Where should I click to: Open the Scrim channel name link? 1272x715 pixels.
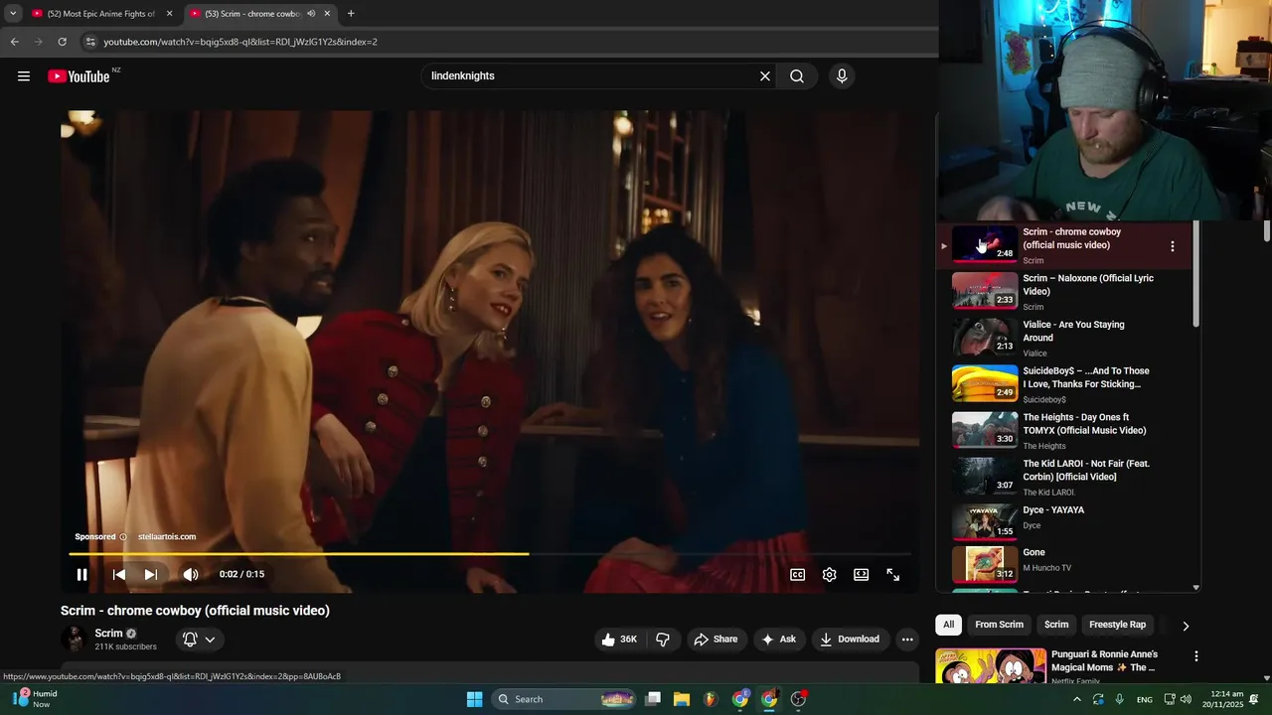pos(108,634)
